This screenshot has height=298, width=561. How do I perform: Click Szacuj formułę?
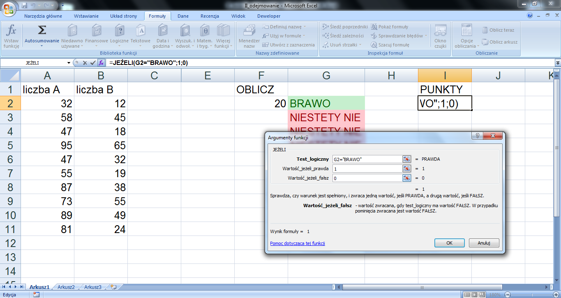tap(390, 45)
